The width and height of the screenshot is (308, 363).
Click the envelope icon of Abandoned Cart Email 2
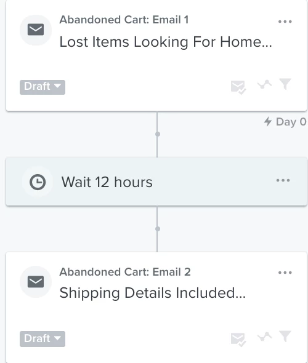point(36,282)
